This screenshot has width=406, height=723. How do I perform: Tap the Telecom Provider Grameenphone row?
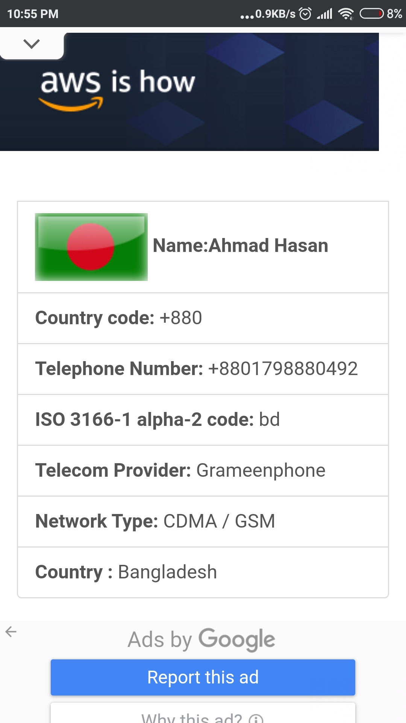coord(203,471)
